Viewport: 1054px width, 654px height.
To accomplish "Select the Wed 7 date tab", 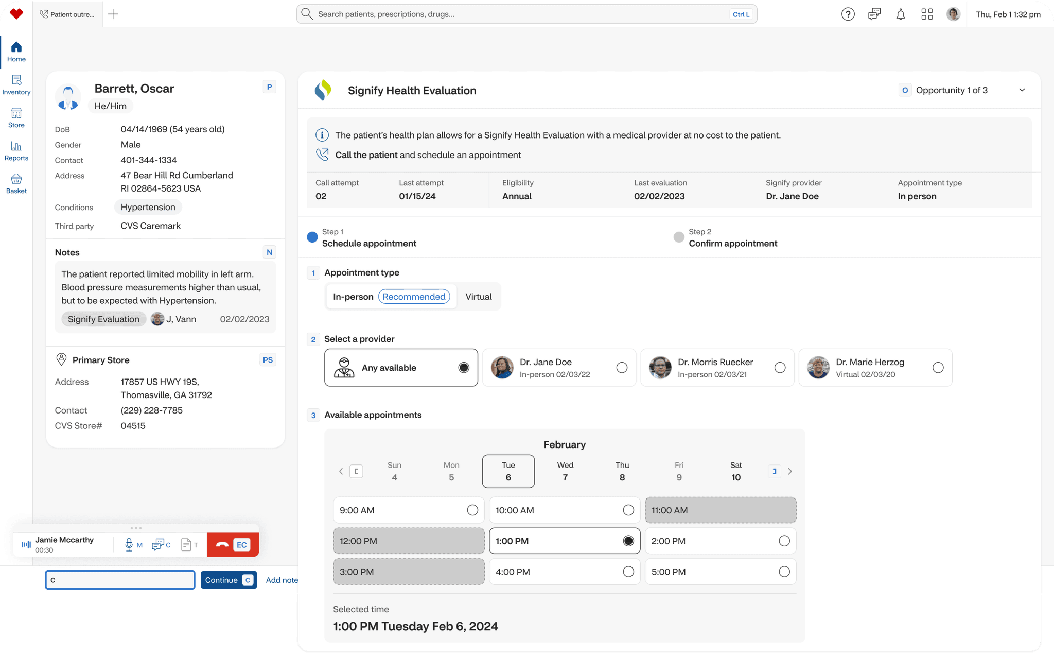I will coord(565,471).
